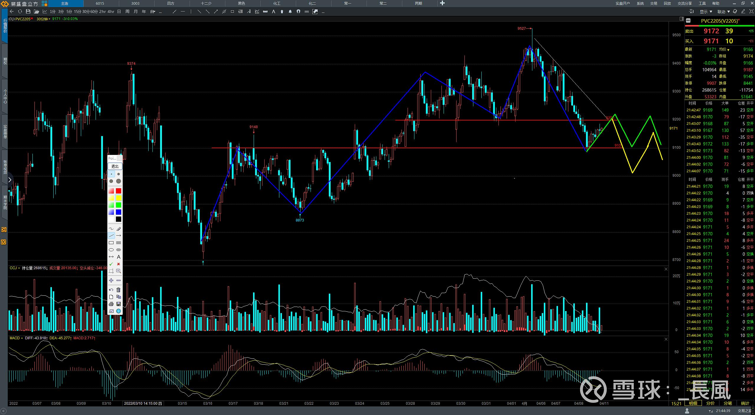This screenshot has width=755, height=415.
Task: Switch to the 黑色 tab
Action: point(242,4)
